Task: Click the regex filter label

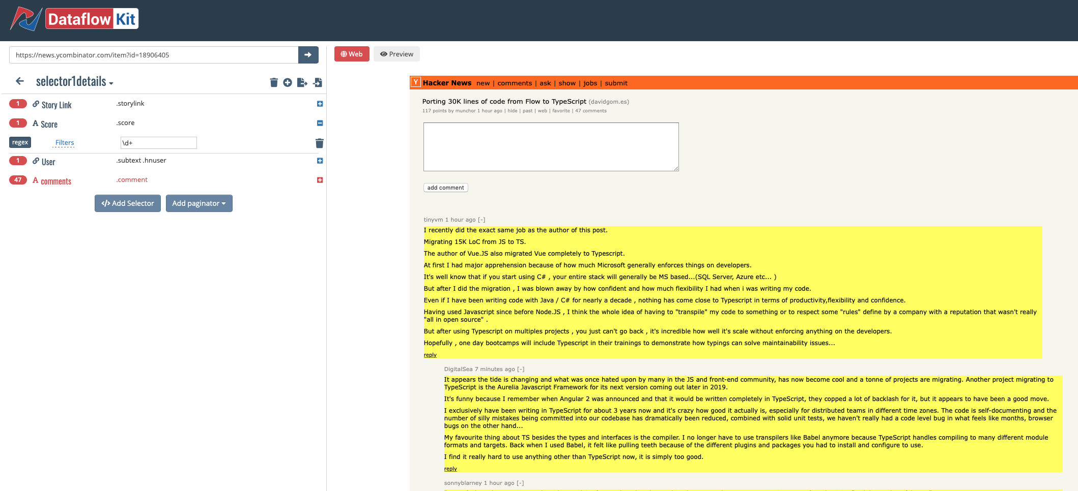Action: 20,142
